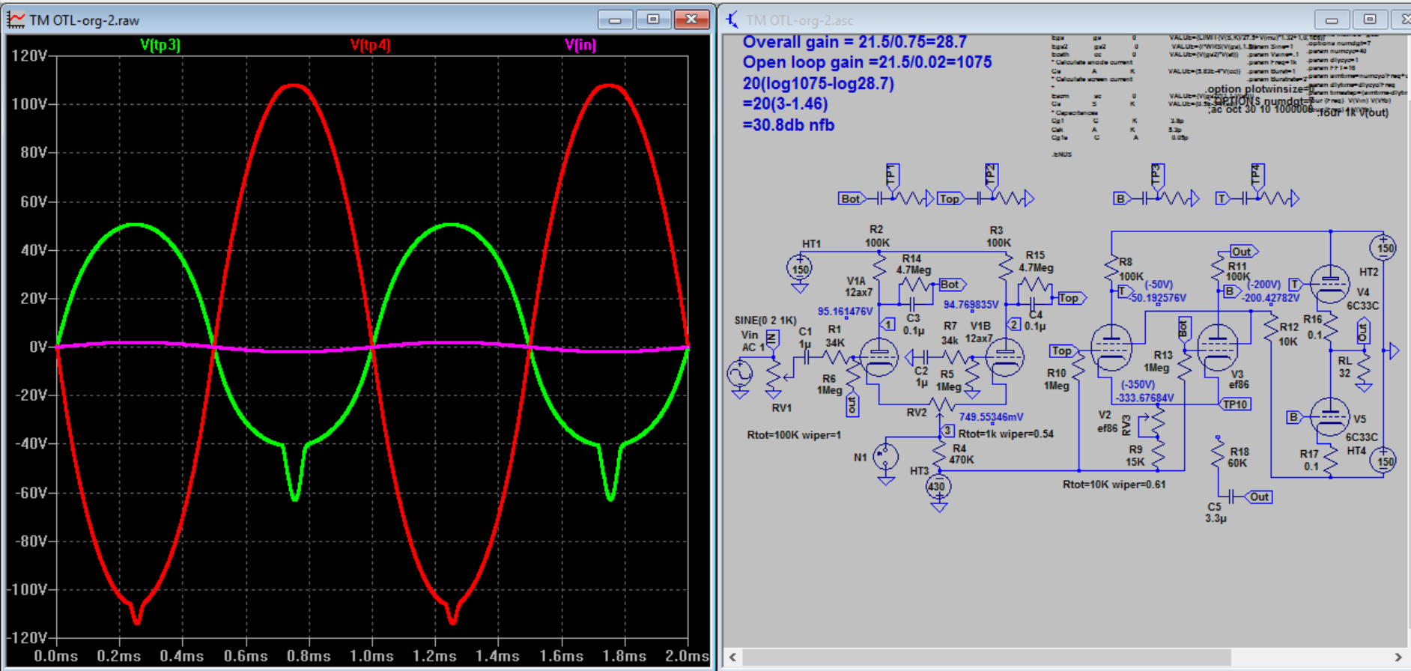
Task: Select the HT4 150 voltage source
Action: point(1384,461)
